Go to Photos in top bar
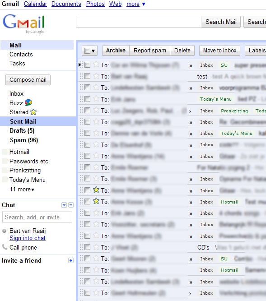The height and width of the screenshot is (301, 266). pos(95,4)
